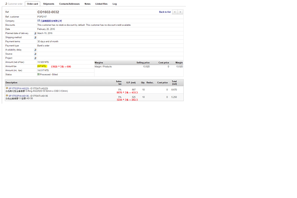Click product icon for SF1775CPIW-AS136
Viewport: 297px width, 198px height.
[x=7, y=96]
